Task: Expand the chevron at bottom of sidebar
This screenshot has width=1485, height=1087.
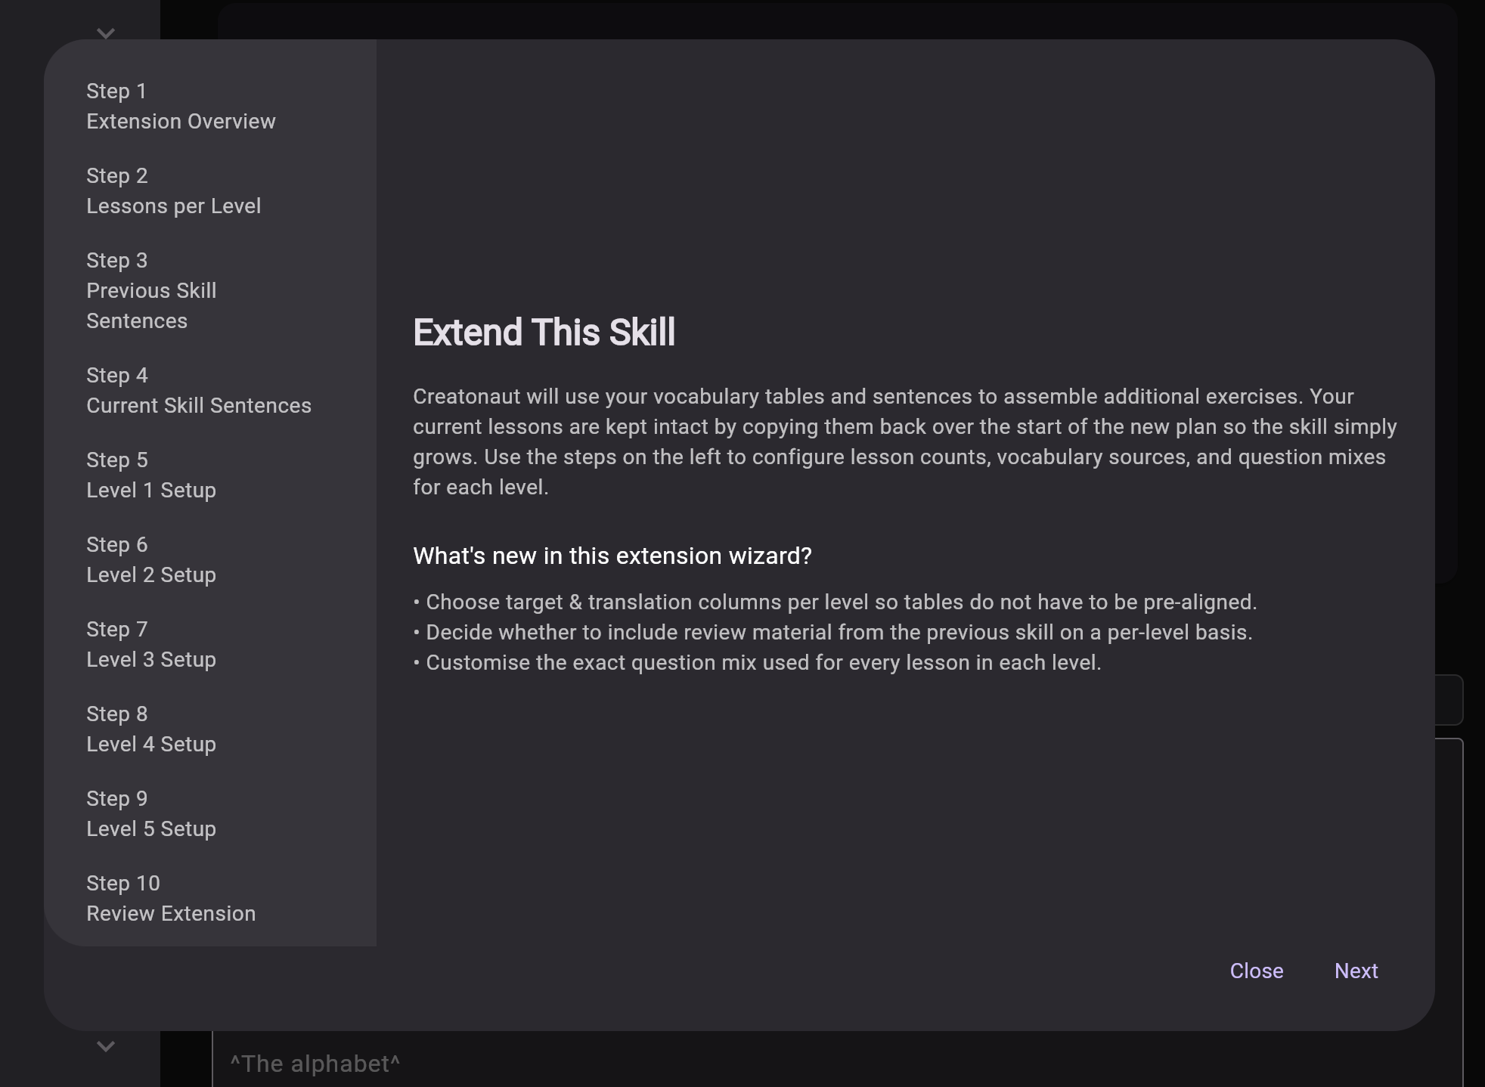Action: coord(106,1047)
